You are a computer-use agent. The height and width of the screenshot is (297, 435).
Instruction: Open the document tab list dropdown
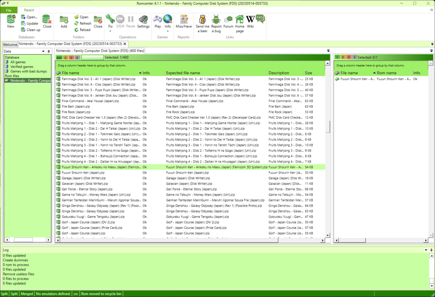(432, 44)
